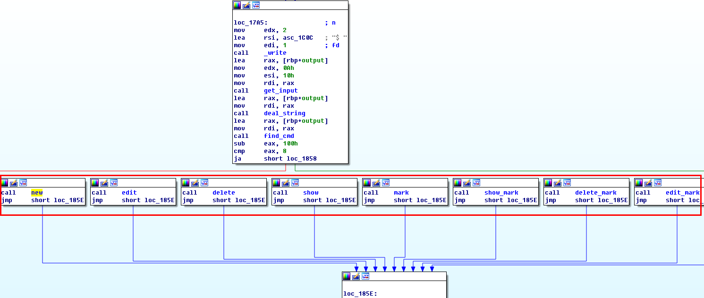Click the pencil icon of the loc_185E block
Screen dimensions: 704x298
[x=356, y=276]
